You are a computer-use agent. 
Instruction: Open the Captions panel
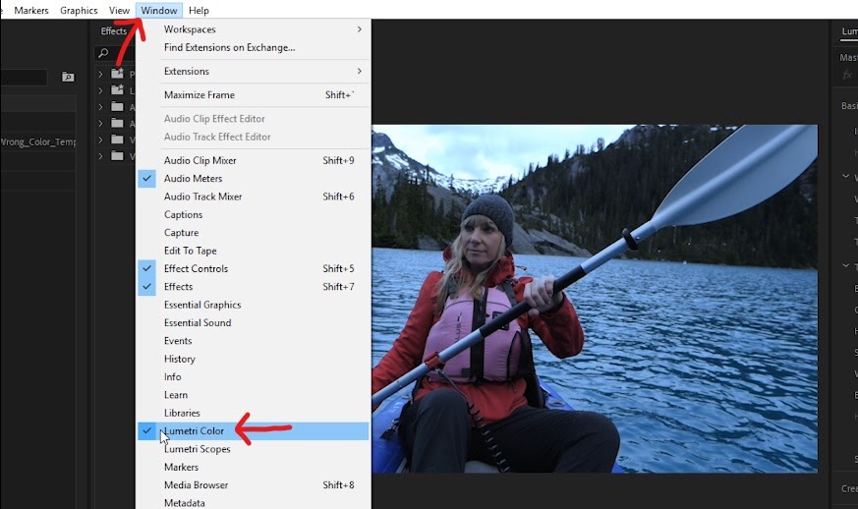[254, 214]
